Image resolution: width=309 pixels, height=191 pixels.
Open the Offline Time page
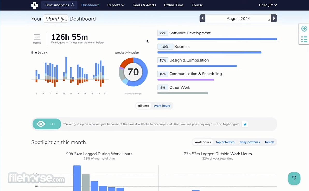(x=174, y=5)
